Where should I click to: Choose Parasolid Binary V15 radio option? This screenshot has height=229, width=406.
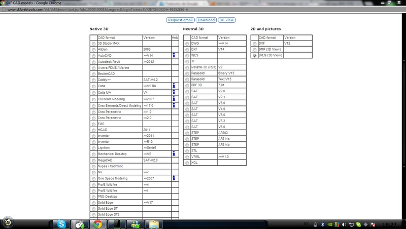click(187, 73)
